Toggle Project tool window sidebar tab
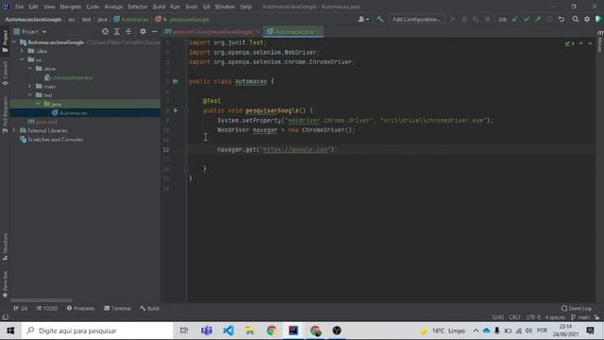The image size is (604, 340). pos(5,41)
